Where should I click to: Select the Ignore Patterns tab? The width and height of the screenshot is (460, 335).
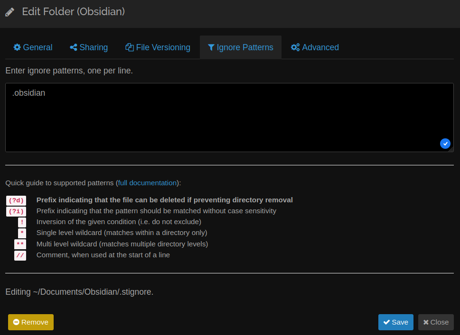(241, 47)
